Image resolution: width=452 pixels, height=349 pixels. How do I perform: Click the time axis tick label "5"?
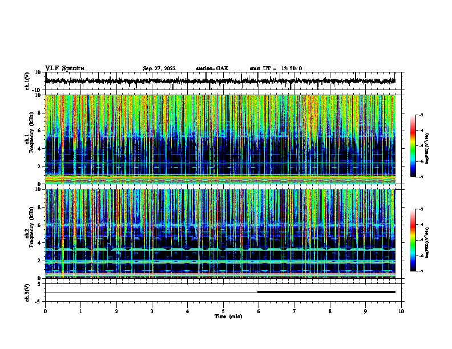(223, 311)
